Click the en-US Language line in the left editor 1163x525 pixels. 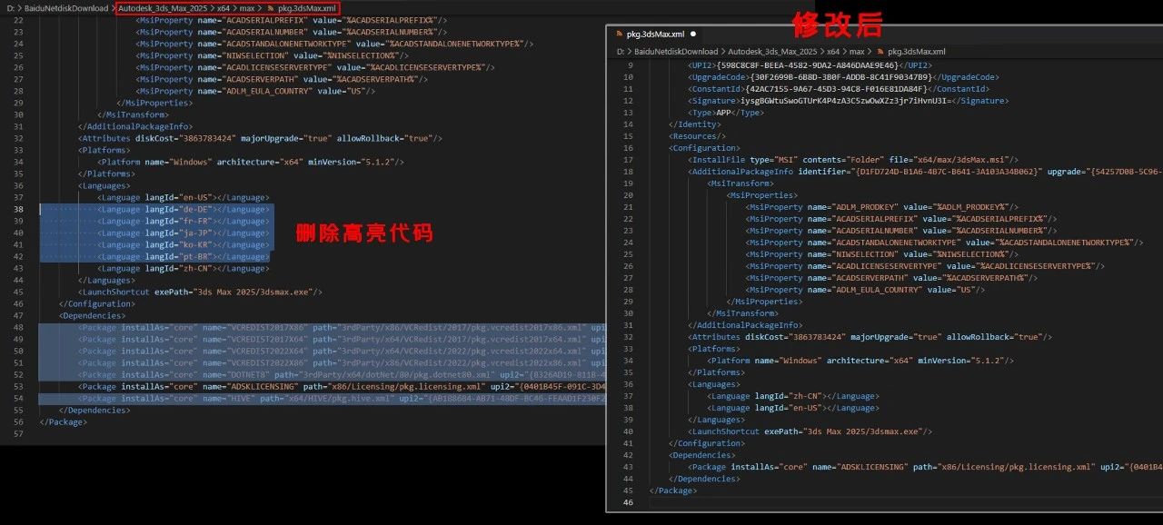coord(183,197)
